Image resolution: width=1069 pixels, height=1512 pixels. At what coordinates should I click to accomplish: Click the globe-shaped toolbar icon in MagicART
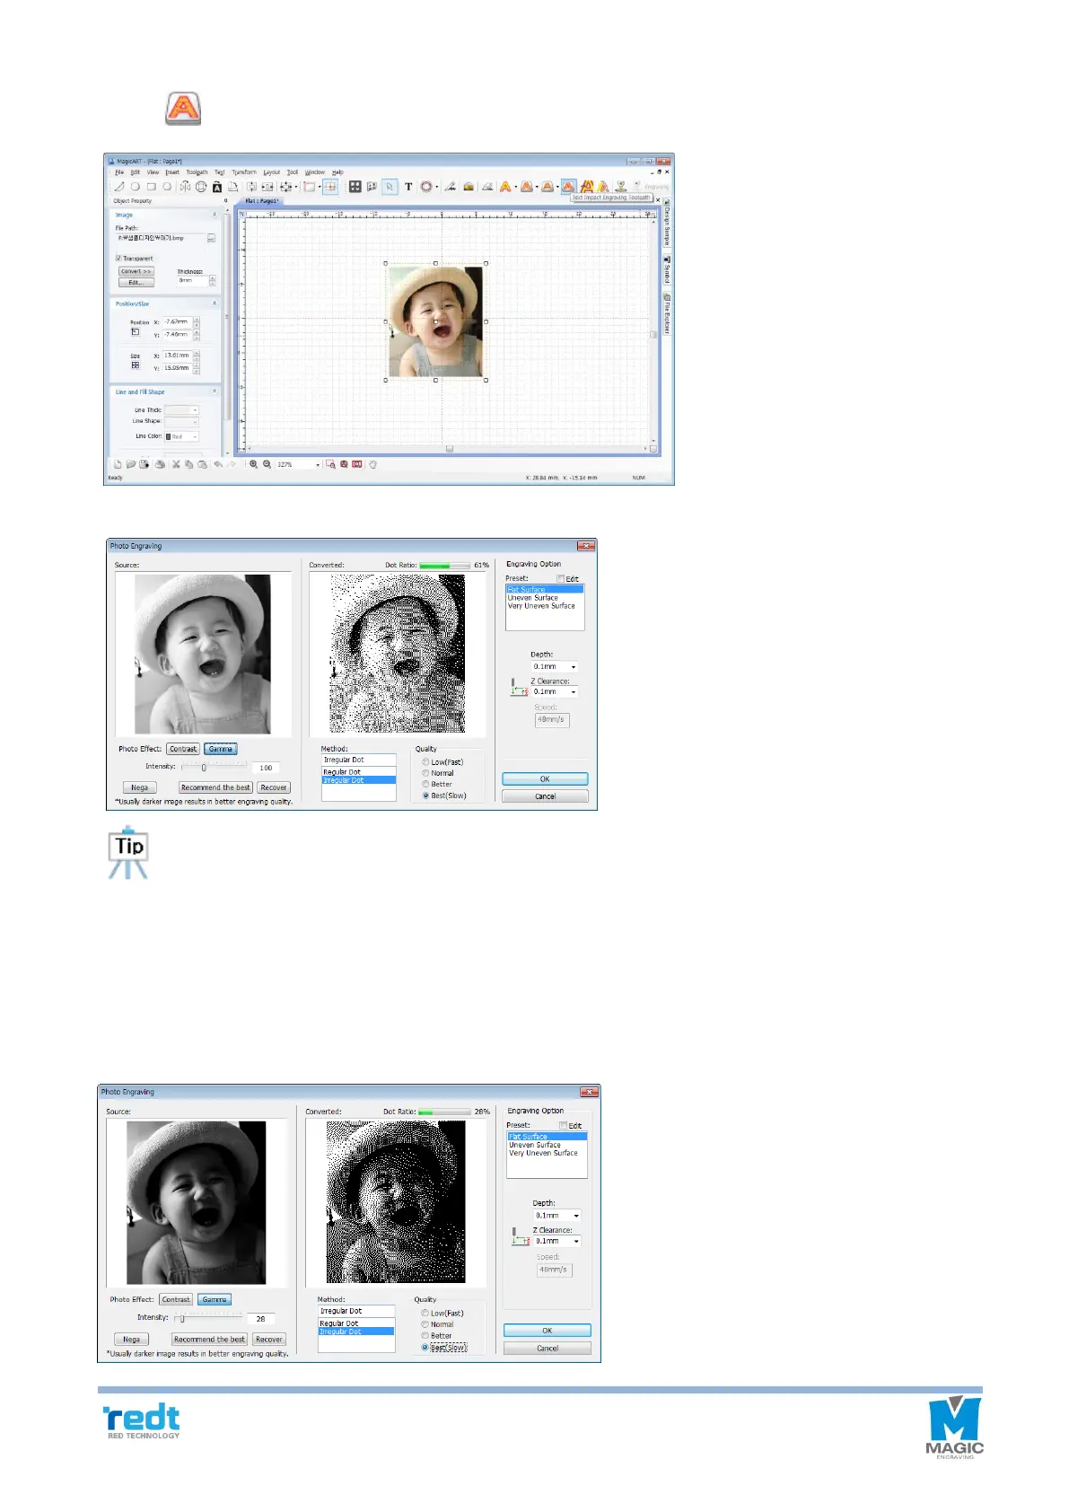click(201, 187)
